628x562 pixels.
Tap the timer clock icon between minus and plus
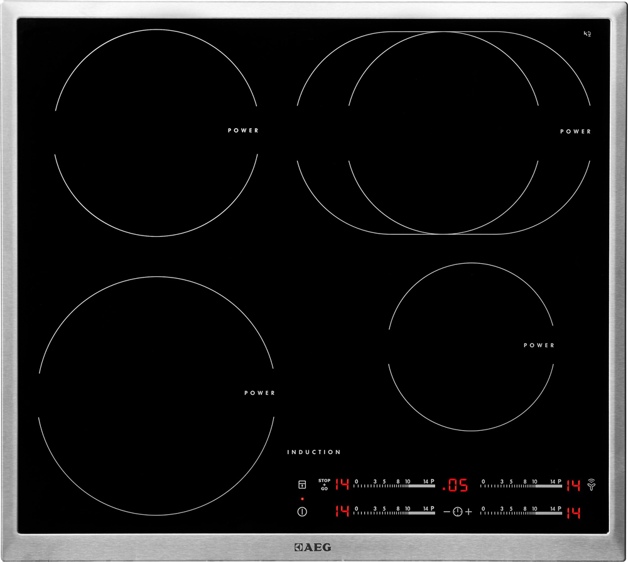457,512
